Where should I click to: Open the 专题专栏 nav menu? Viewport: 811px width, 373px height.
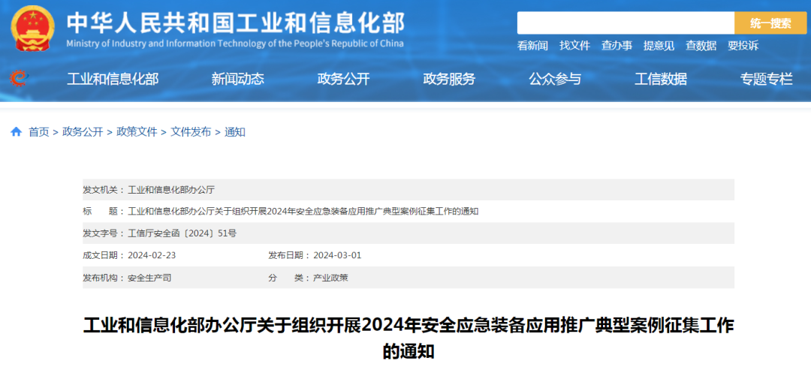tap(767, 79)
